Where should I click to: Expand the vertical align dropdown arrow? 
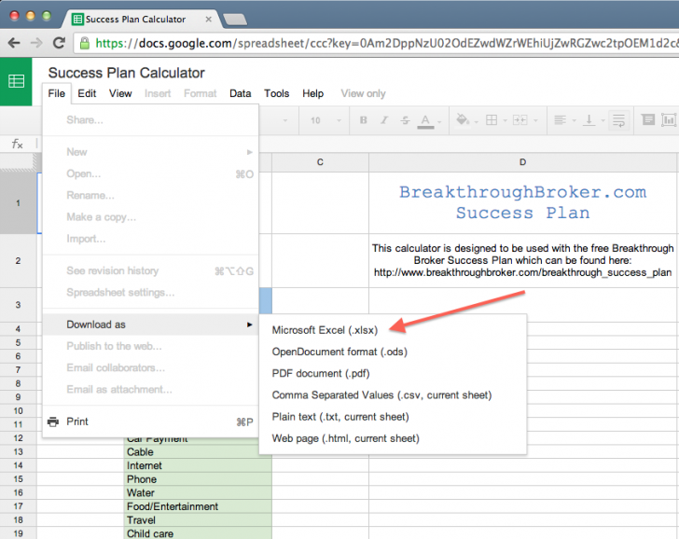click(603, 121)
